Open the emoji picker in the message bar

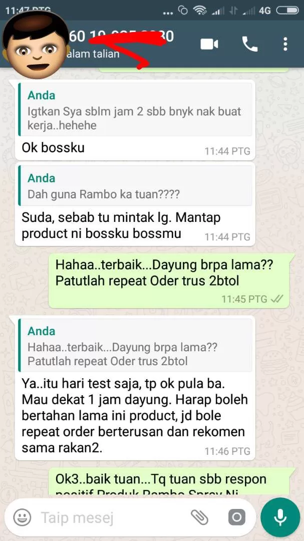click(x=22, y=517)
